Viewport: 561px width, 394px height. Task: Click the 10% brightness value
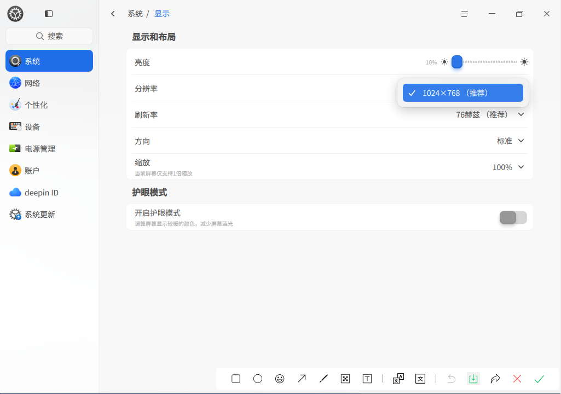[431, 62]
